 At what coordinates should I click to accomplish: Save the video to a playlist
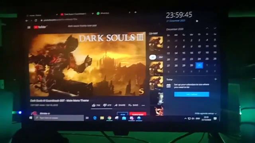(133, 105)
